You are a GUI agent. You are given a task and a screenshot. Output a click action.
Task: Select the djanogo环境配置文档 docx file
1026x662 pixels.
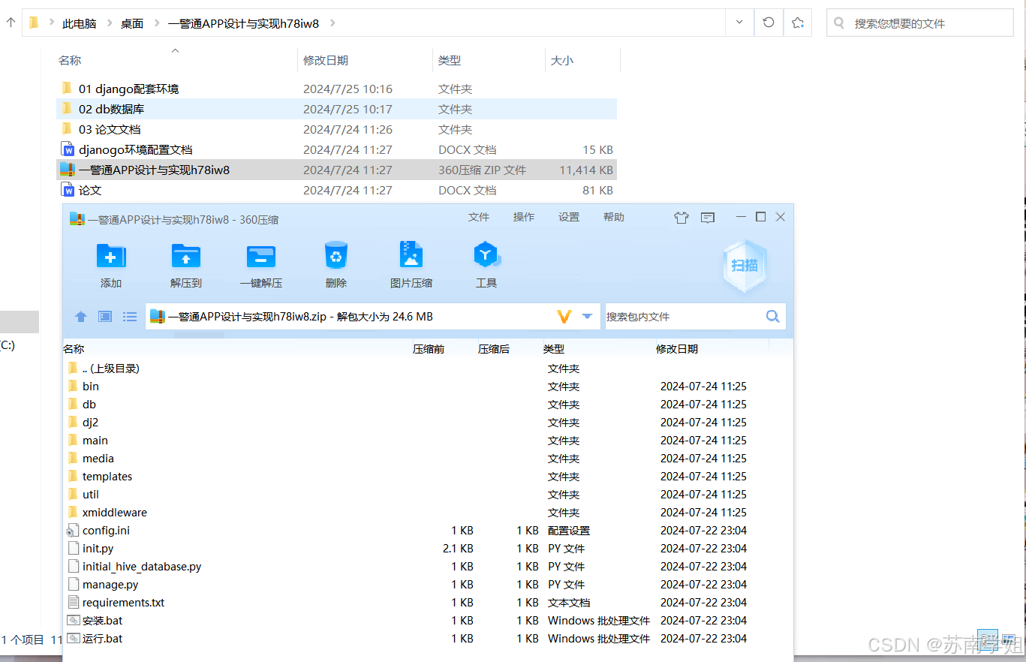337,149
